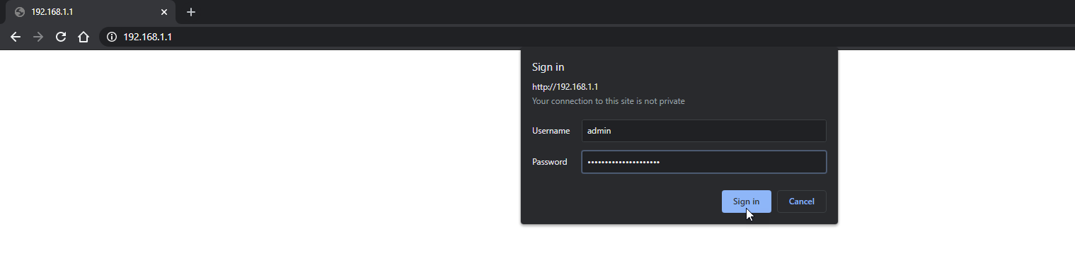Focus the masked Password field

point(703,162)
